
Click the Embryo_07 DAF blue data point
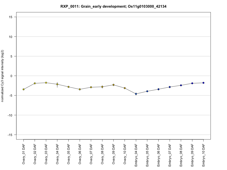click(170, 87)
